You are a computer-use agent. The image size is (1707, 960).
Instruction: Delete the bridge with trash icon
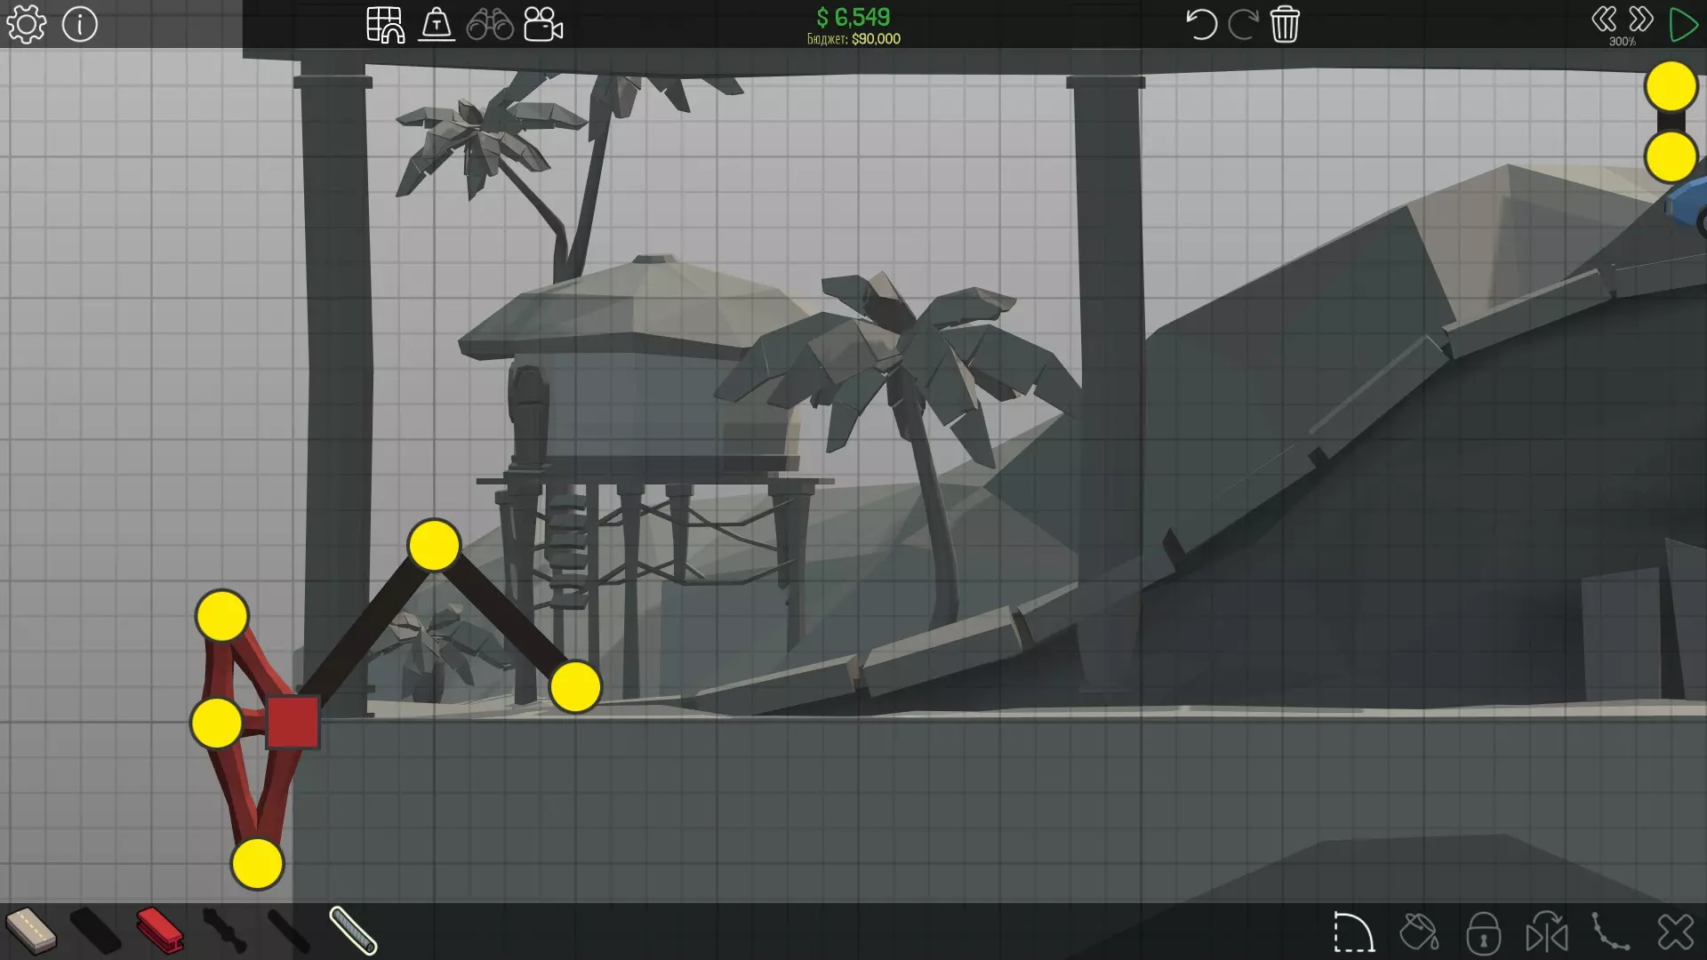(x=1285, y=24)
